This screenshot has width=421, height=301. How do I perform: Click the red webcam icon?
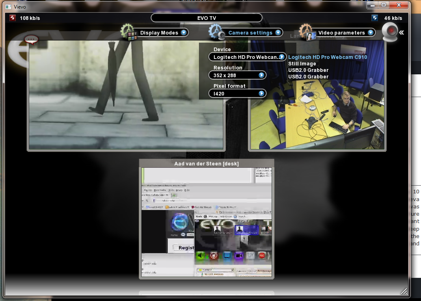[x=391, y=32]
